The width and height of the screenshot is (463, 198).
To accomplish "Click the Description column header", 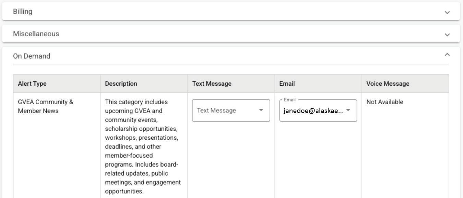I will click(x=121, y=84).
